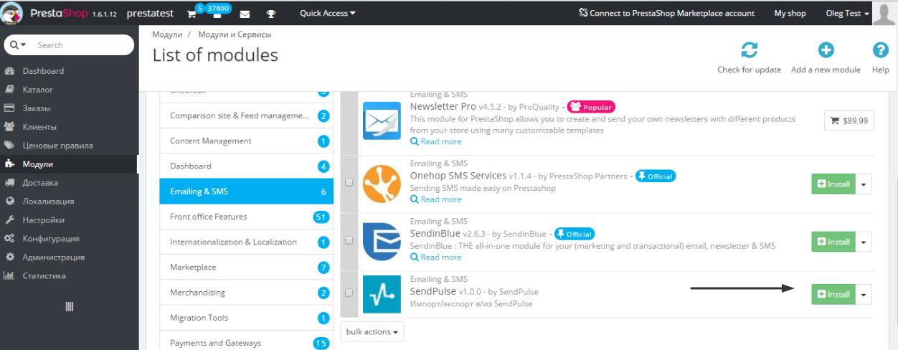Expand the Oleg Test user menu
Screen dimensions: 898x350
(847, 13)
